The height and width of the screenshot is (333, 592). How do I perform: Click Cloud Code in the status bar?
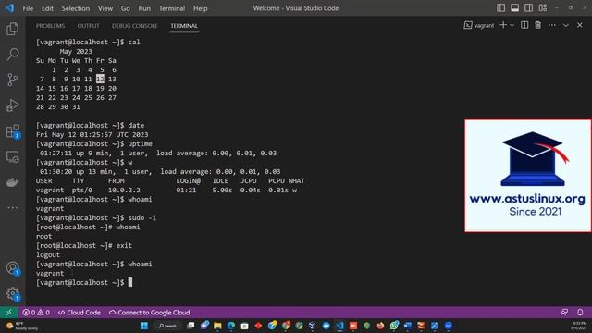tap(80, 313)
